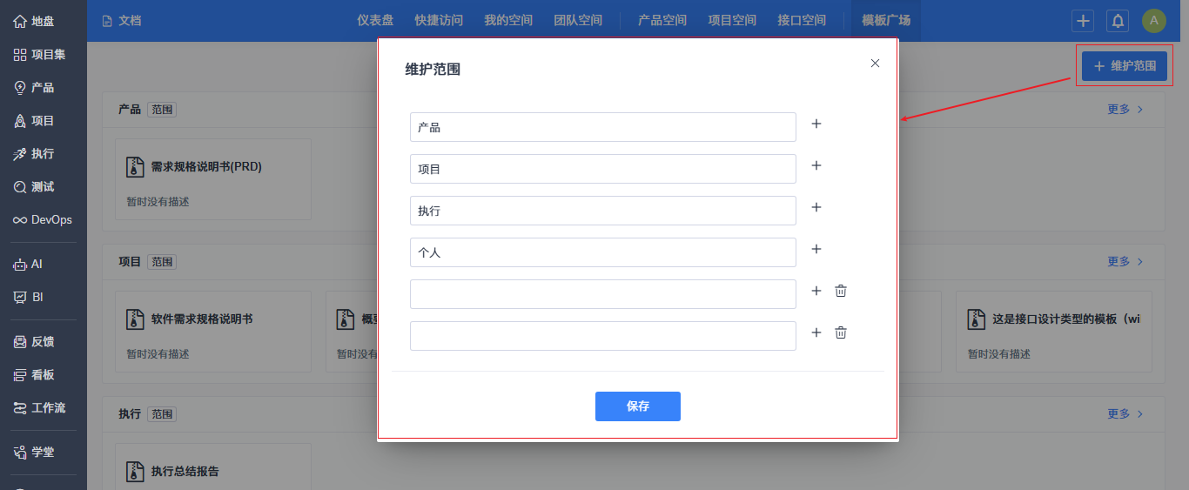Screen dimensions: 1189x490
Task: Open DevOps in the sidebar
Action: click(44, 220)
